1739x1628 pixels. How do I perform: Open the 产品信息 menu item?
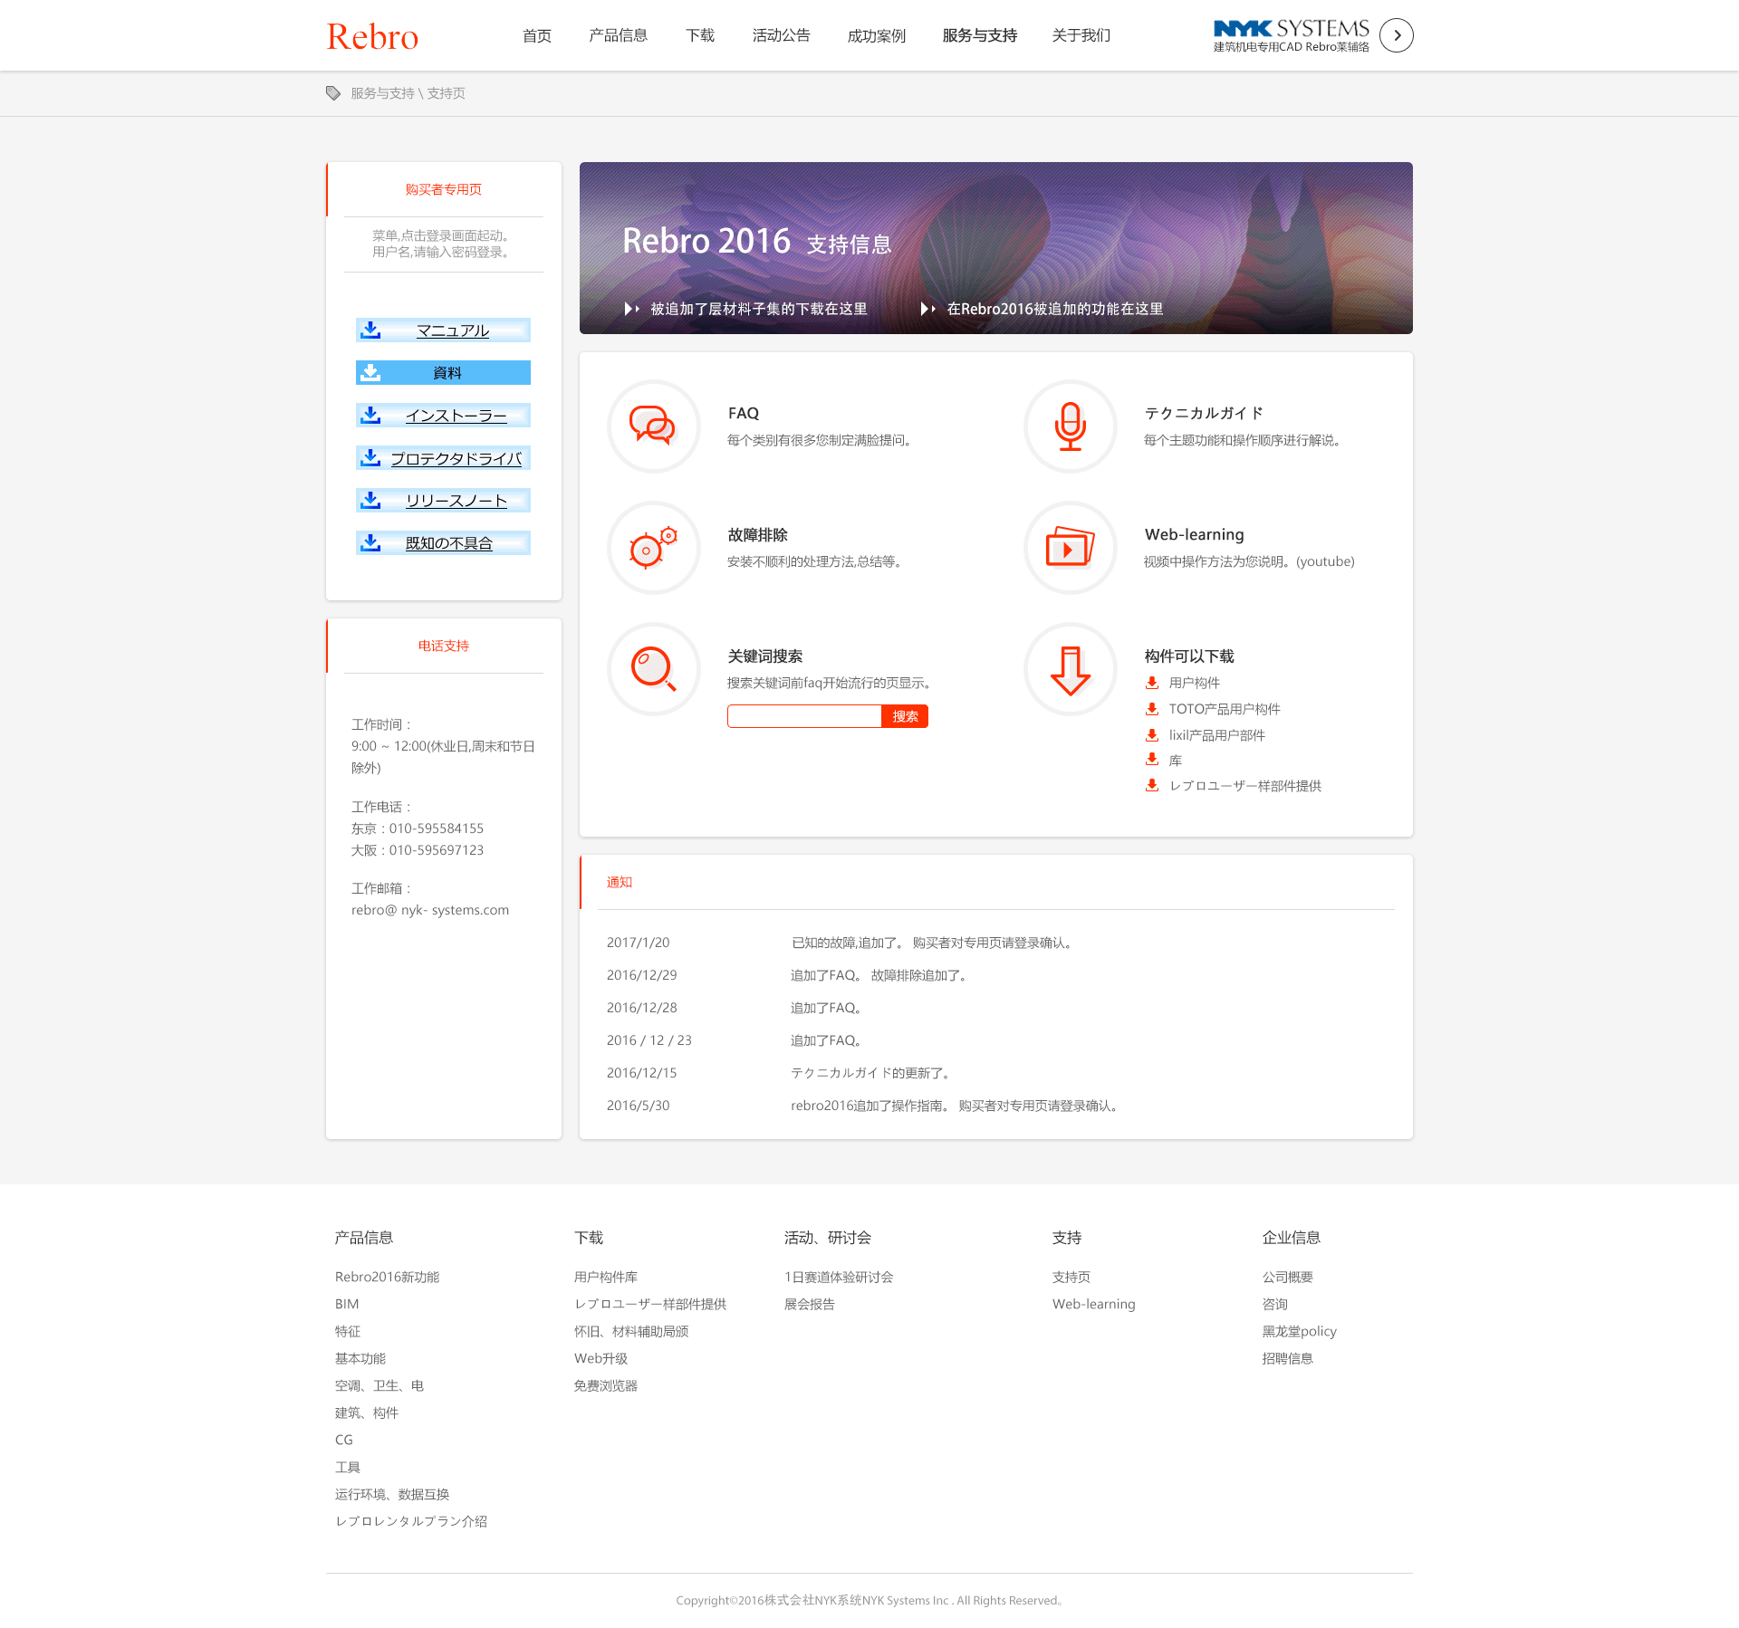click(x=618, y=35)
